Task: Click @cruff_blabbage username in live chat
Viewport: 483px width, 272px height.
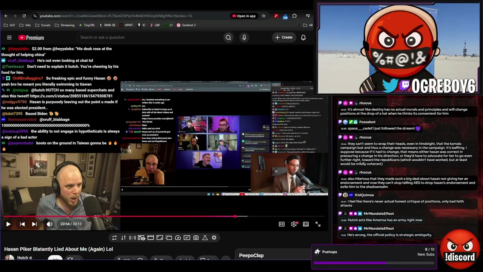Action: tap(21, 60)
